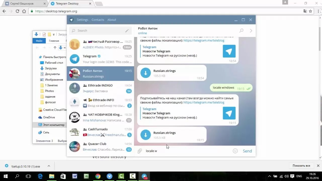Select Документы in the Explorer sidebar
Viewport: 322px width, 181px height.
(50, 74)
